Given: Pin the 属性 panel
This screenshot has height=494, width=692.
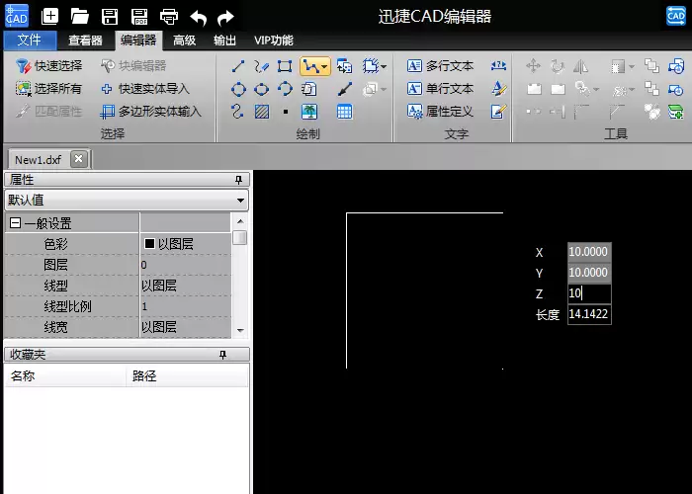Looking at the screenshot, I should click(x=239, y=180).
